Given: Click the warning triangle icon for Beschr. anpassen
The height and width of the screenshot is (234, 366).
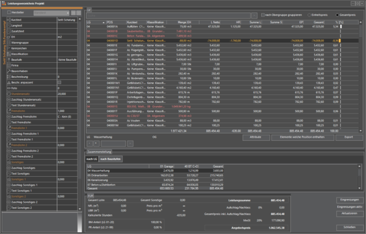Looking at the screenshot, I should tap(9, 82).
